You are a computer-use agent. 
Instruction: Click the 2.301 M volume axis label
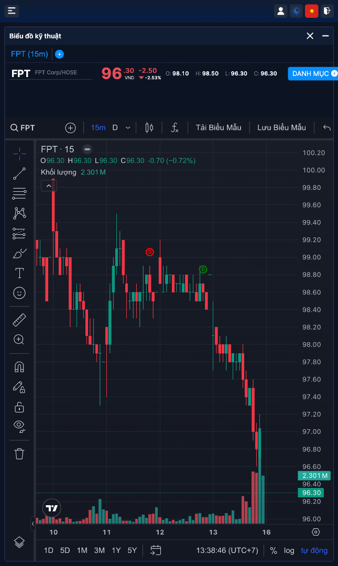[314, 475]
